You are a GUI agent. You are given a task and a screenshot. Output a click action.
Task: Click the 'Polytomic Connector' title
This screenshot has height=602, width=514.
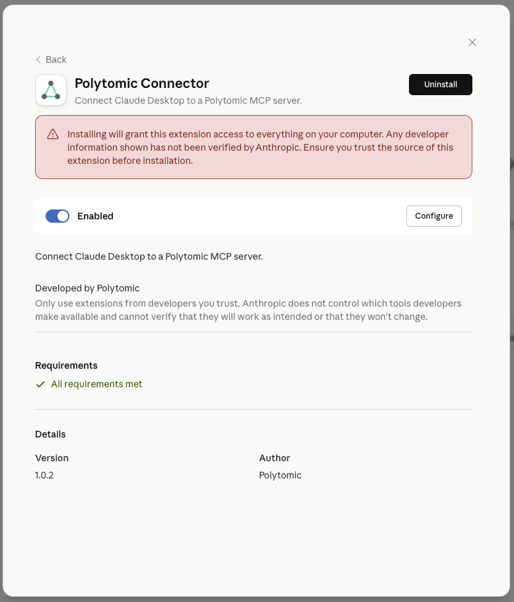pos(141,83)
